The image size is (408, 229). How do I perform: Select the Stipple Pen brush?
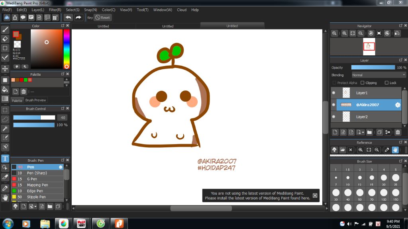(x=37, y=197)
